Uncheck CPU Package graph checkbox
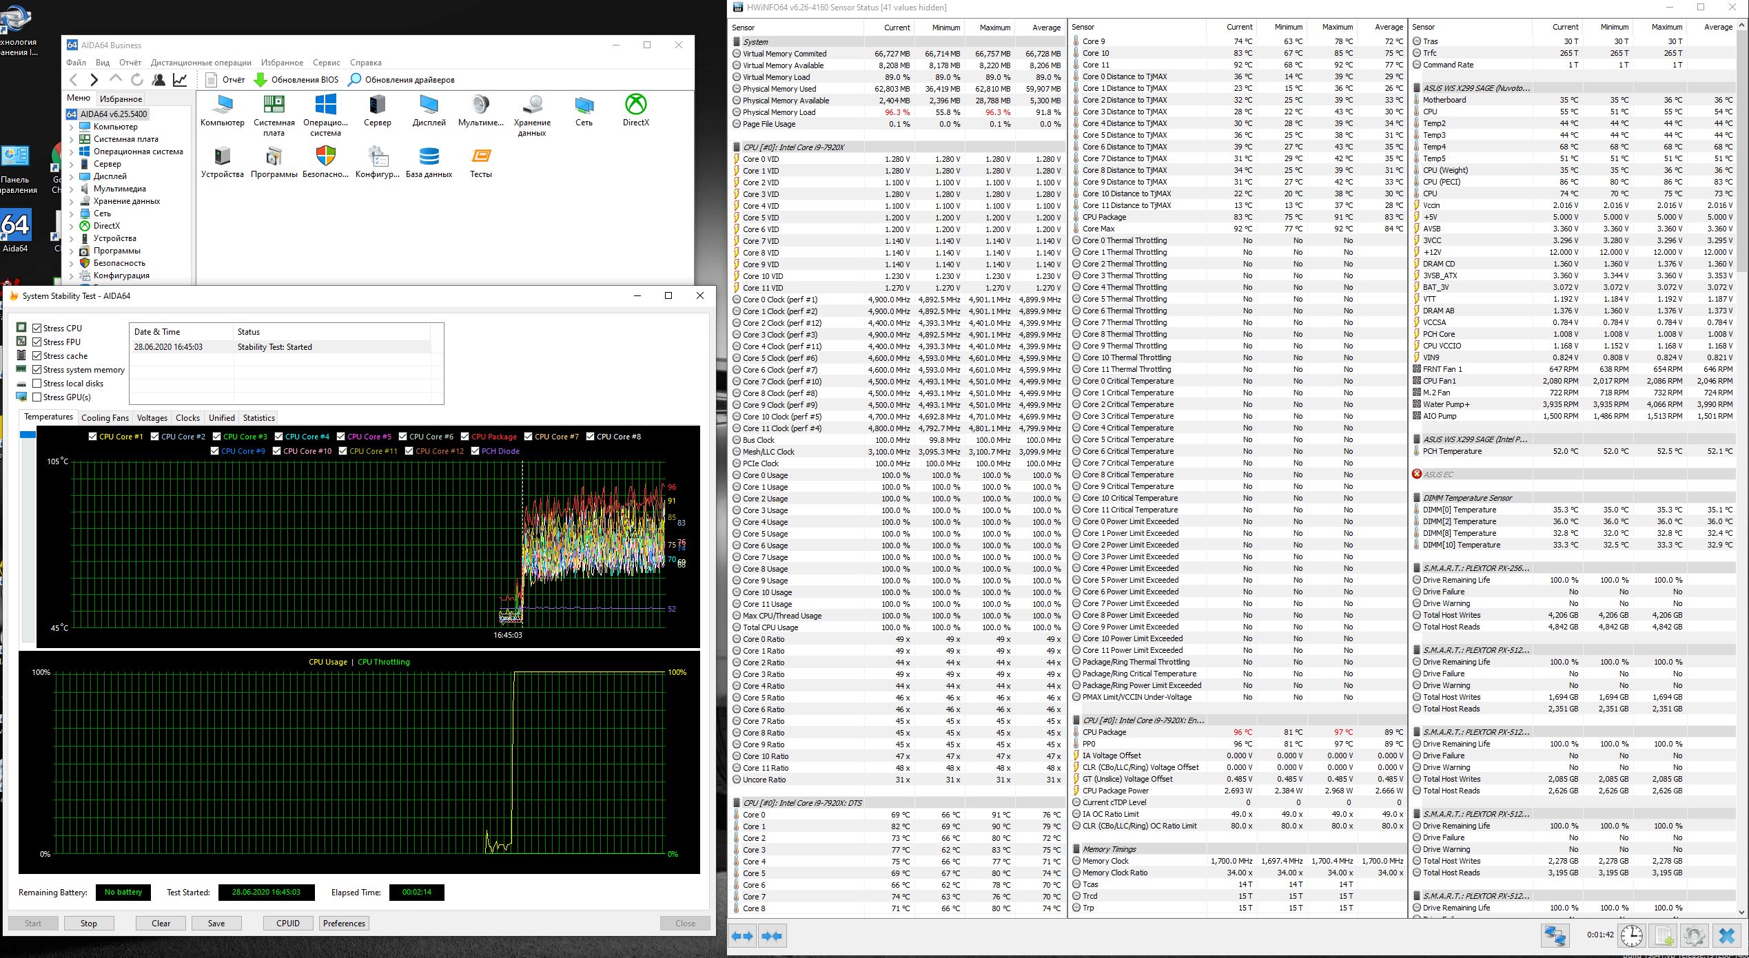This screenshot has height=958, width=1749. click(x=465, y=437)
